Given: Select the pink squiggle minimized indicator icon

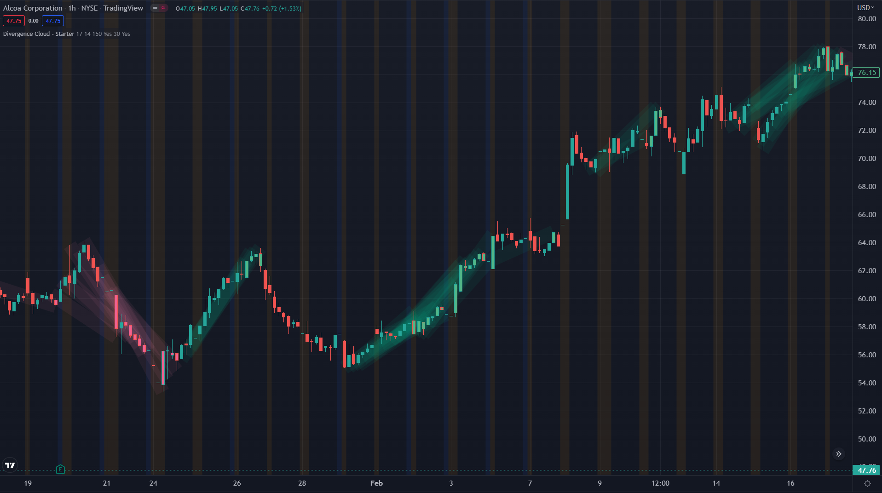Looking at the screenshot, I should point(163,8).
